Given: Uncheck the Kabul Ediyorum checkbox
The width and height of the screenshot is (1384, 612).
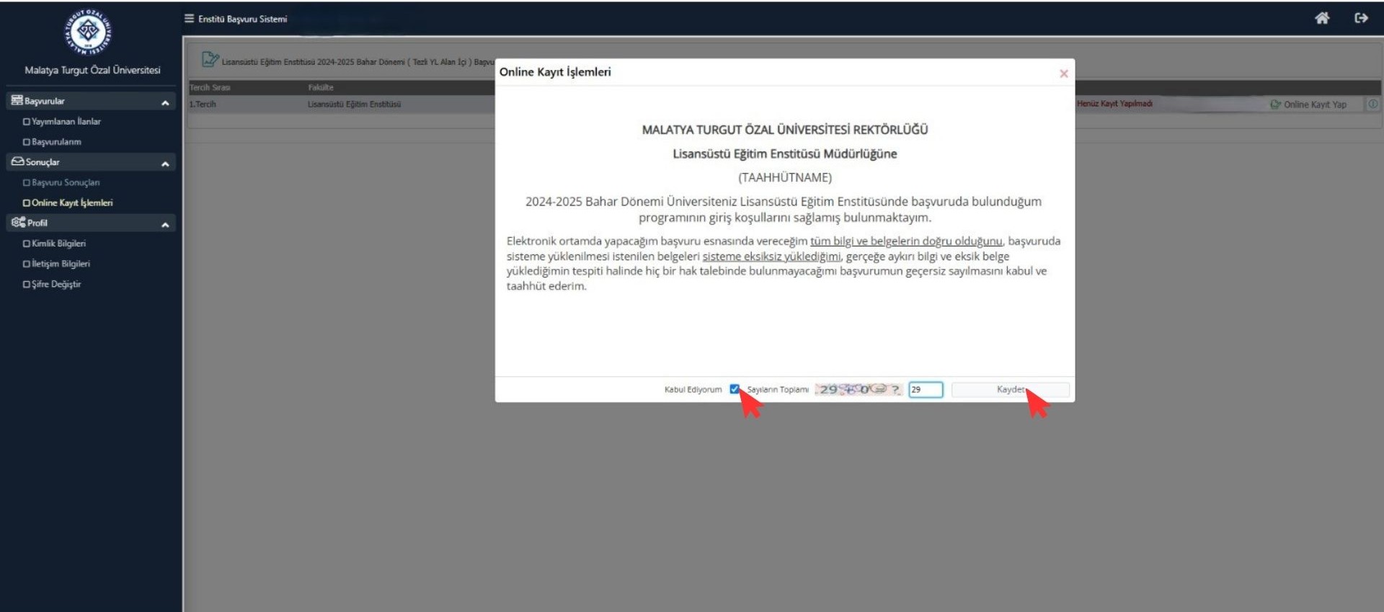Looking at the screenshot, I should (x=734, y=389).
